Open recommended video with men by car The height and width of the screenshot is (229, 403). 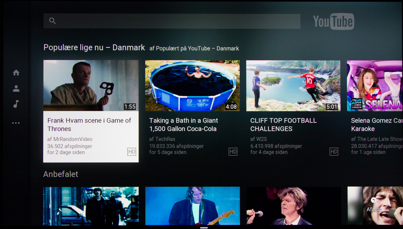pyautogui.click(x=91, y=206)
